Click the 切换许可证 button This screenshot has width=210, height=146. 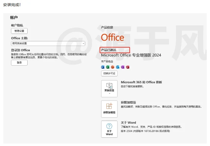coord(109,74)
